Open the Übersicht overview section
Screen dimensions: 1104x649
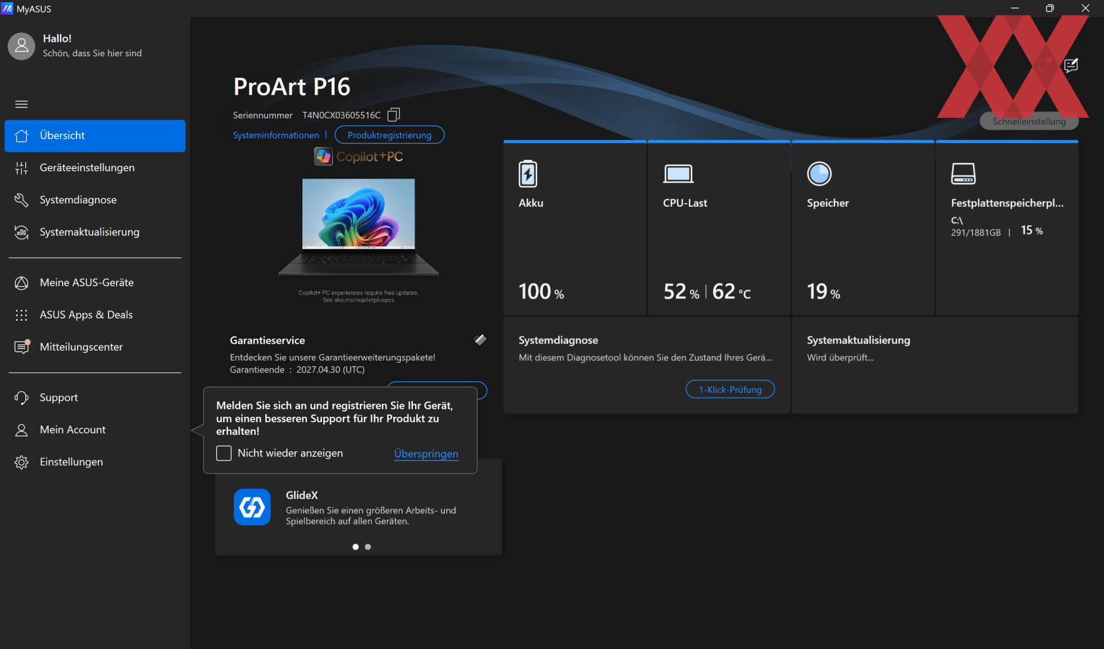[95, 136]
